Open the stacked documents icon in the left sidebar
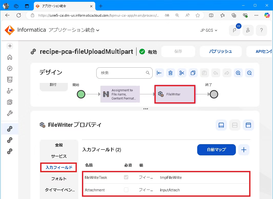Screen dimensions: 273x199 pyautogui.click(x=10, y=102)
